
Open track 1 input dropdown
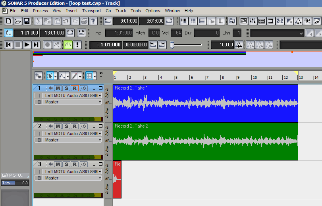coord(100,95)
